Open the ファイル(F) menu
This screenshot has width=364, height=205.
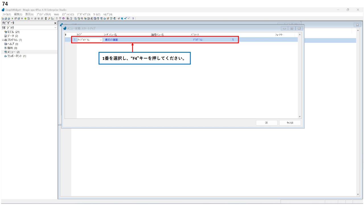tap(7, 14)
